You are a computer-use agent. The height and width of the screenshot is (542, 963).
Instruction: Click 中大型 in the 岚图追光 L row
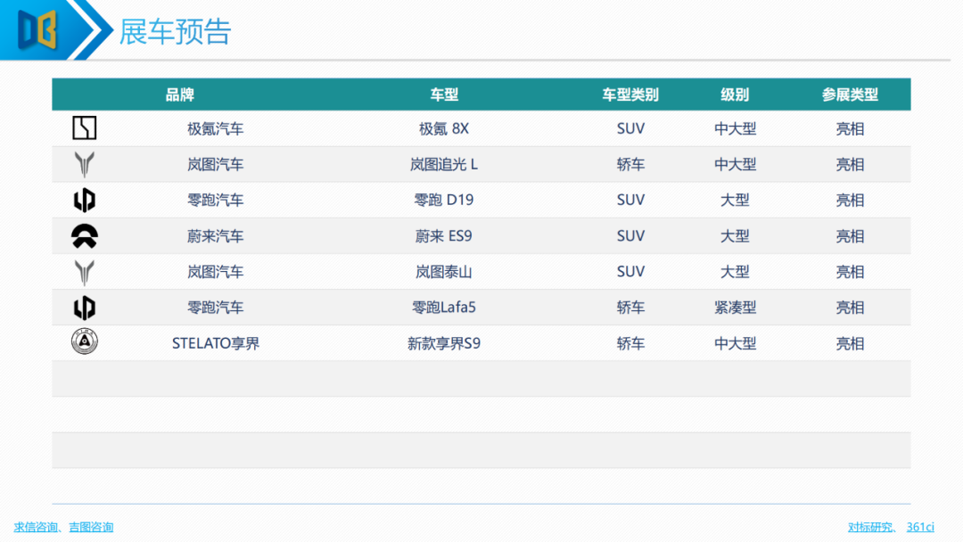tap(735, 165)
